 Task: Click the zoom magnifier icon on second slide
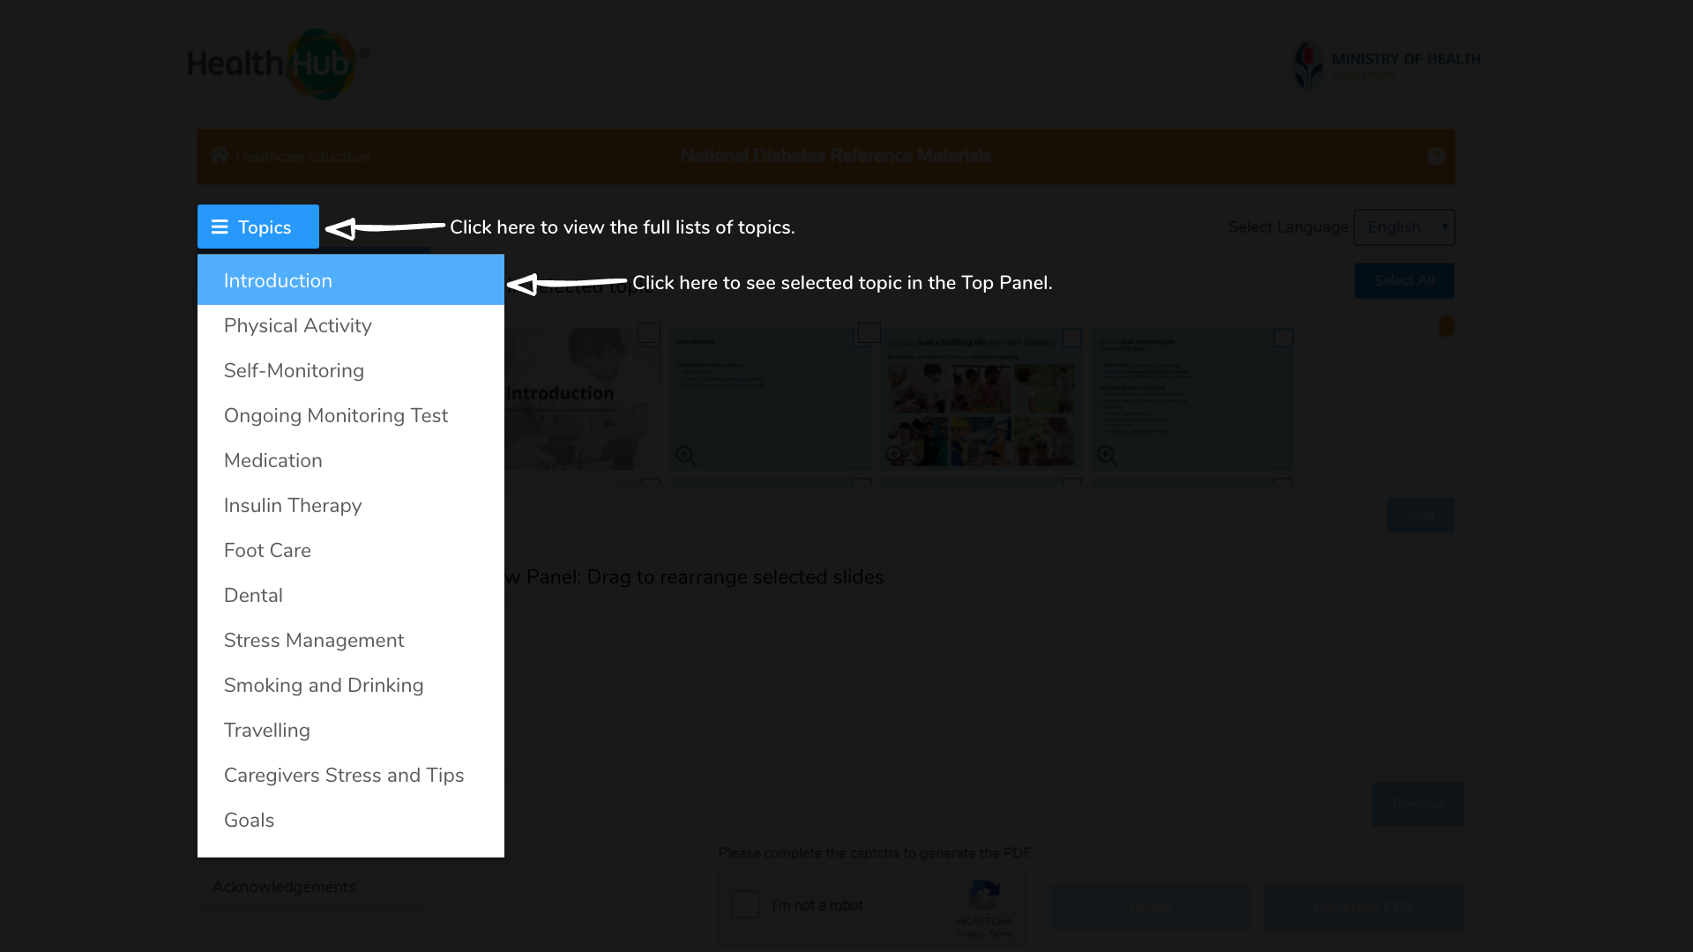point(685,455)
